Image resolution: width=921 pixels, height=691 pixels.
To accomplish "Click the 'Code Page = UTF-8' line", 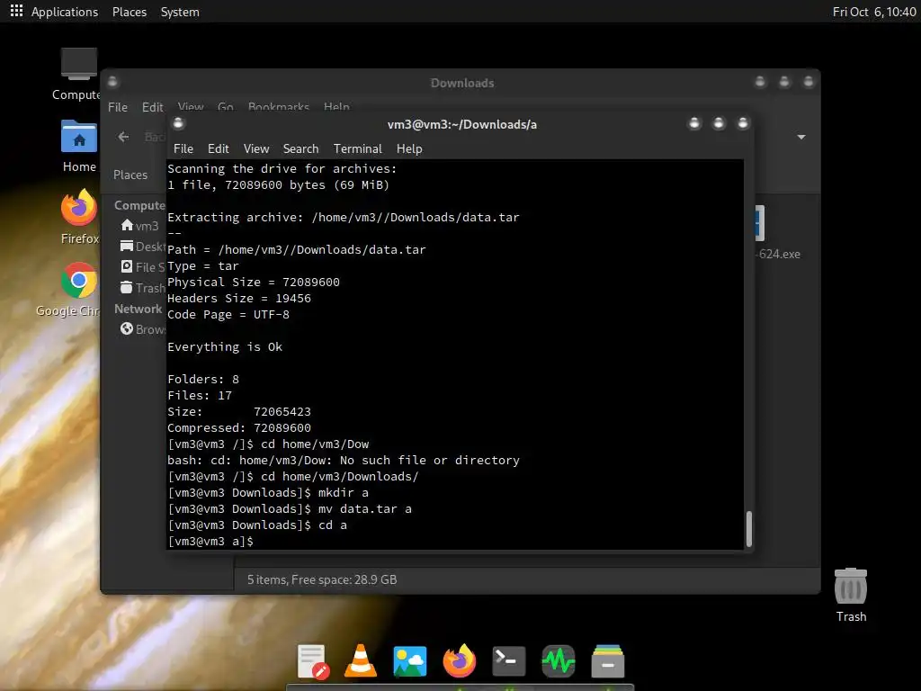I will pos(228,314).
